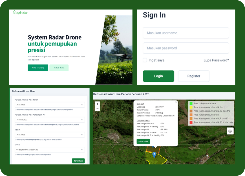Viewport: 245px width, 176px height.
Task: Click green Area cukup unsur hara swatch
Action: (x=191, y=104)
